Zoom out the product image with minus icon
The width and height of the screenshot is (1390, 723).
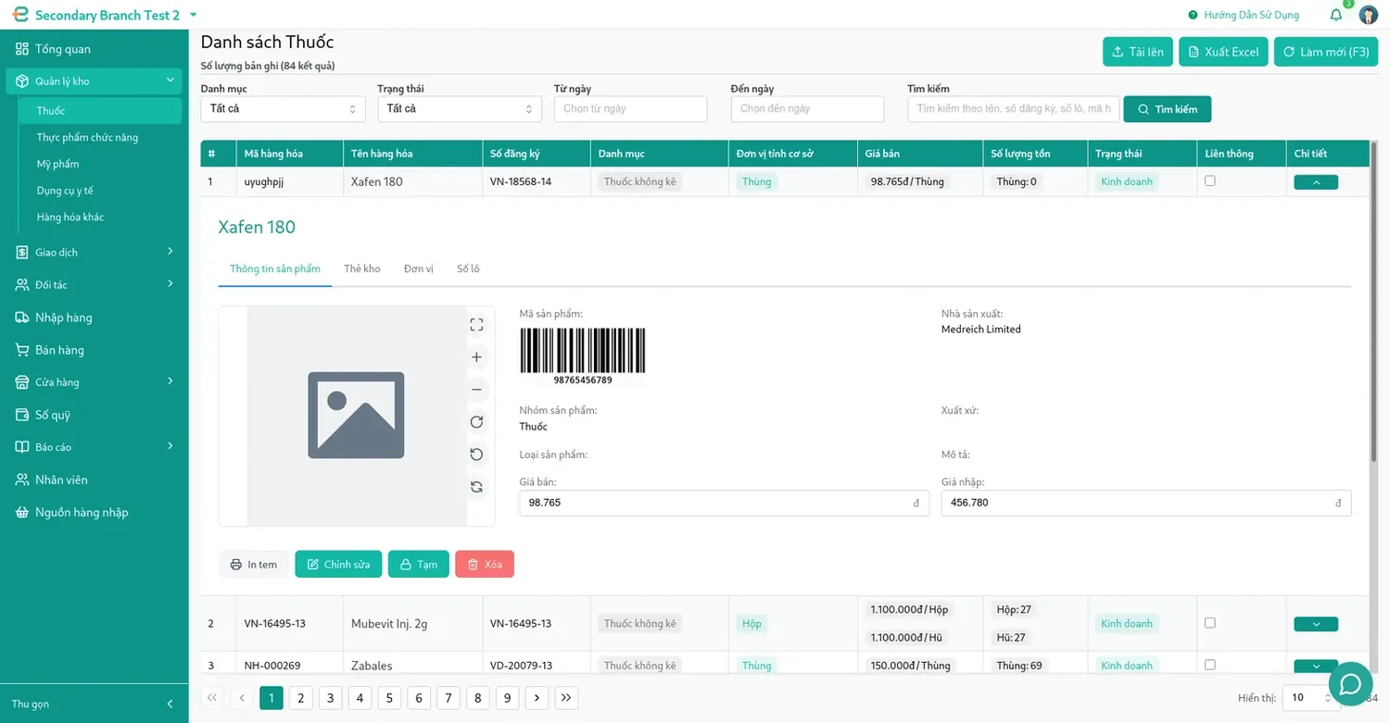pos(476,390)
